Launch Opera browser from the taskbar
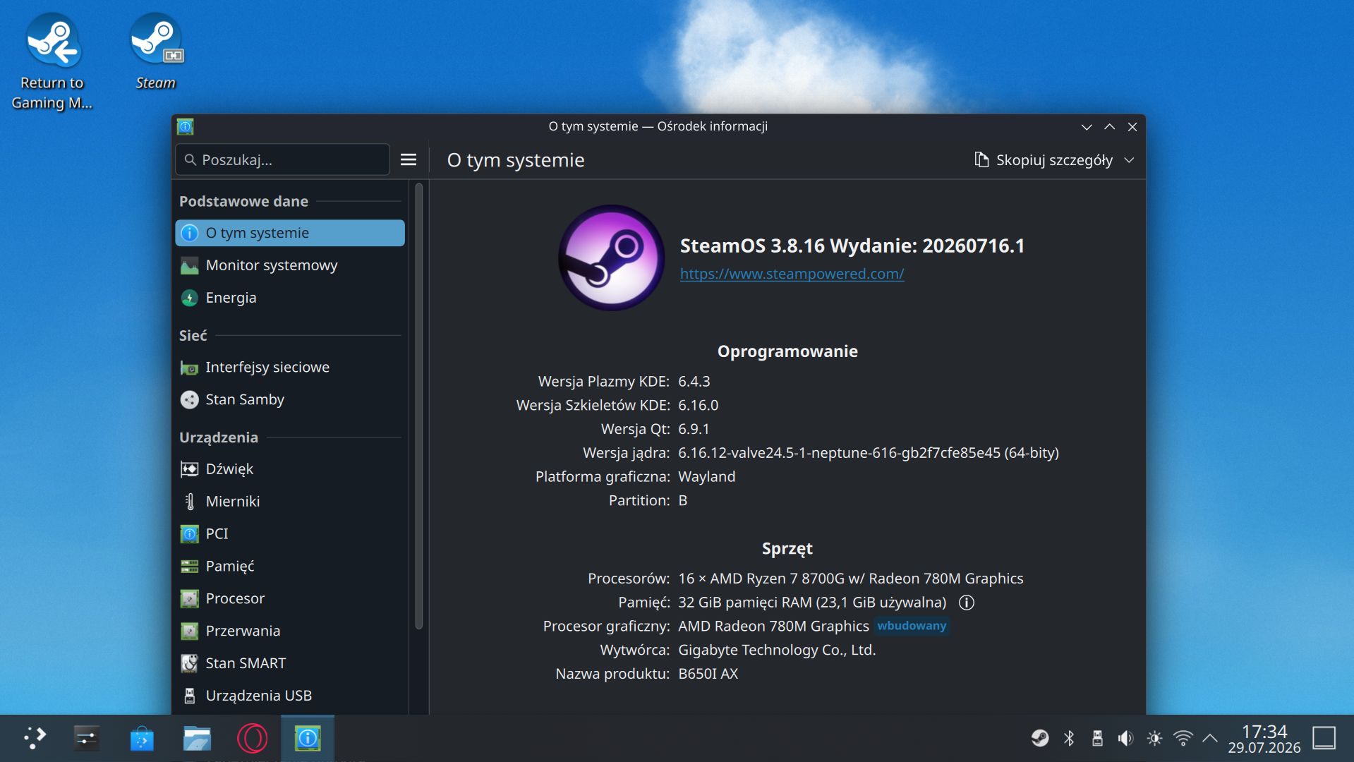Viewport: 1354px width, 762px height. 252,738
